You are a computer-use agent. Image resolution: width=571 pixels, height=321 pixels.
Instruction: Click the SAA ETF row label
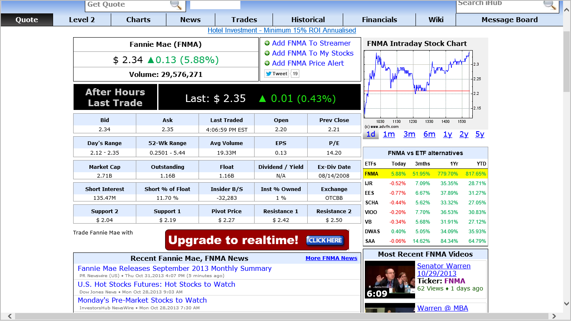click(x=369, y=241)
